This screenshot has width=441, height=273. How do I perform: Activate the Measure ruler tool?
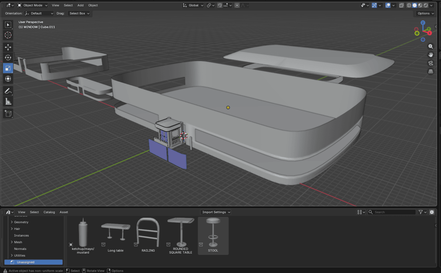8,101
